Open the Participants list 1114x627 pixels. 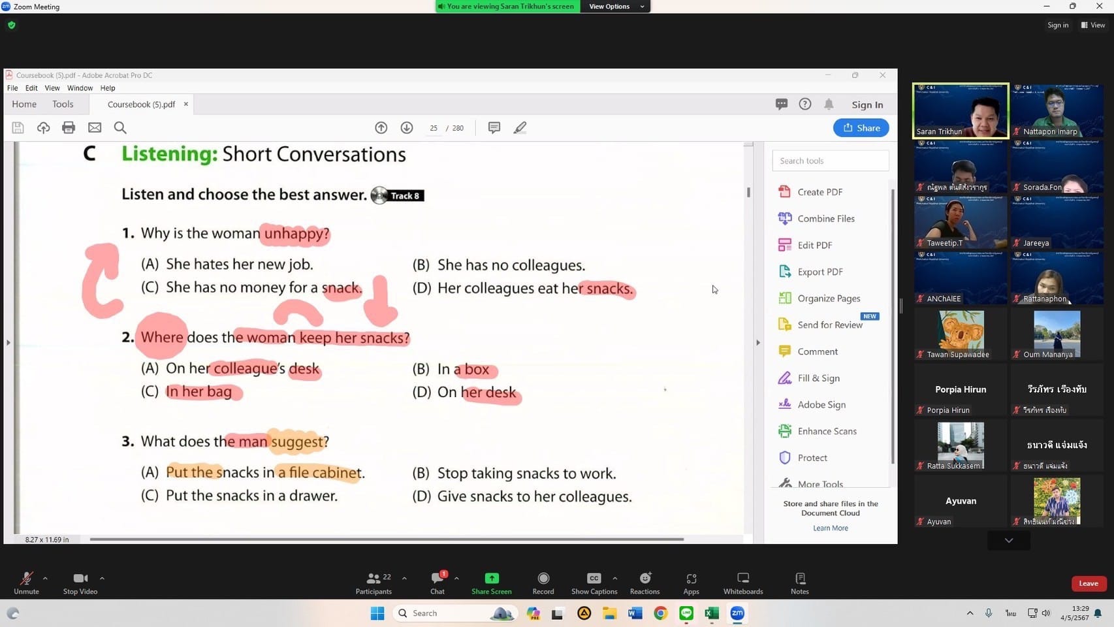(x=374, y=579)
